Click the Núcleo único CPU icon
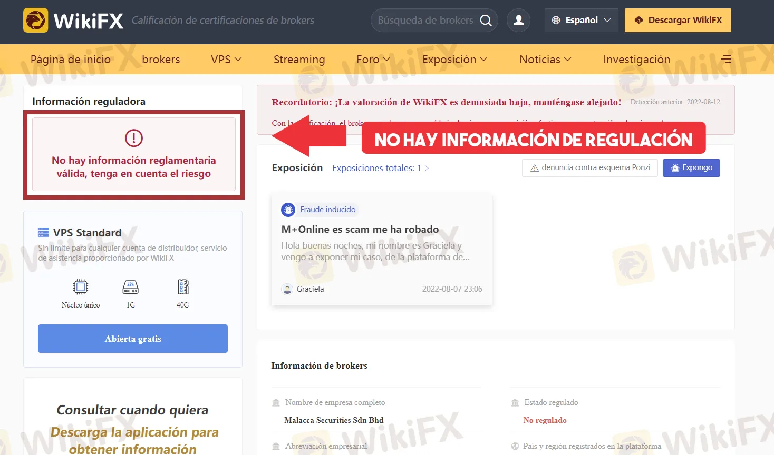Viewport: 774px width, 455px height. pyautogui.click(x=81, y=287)
